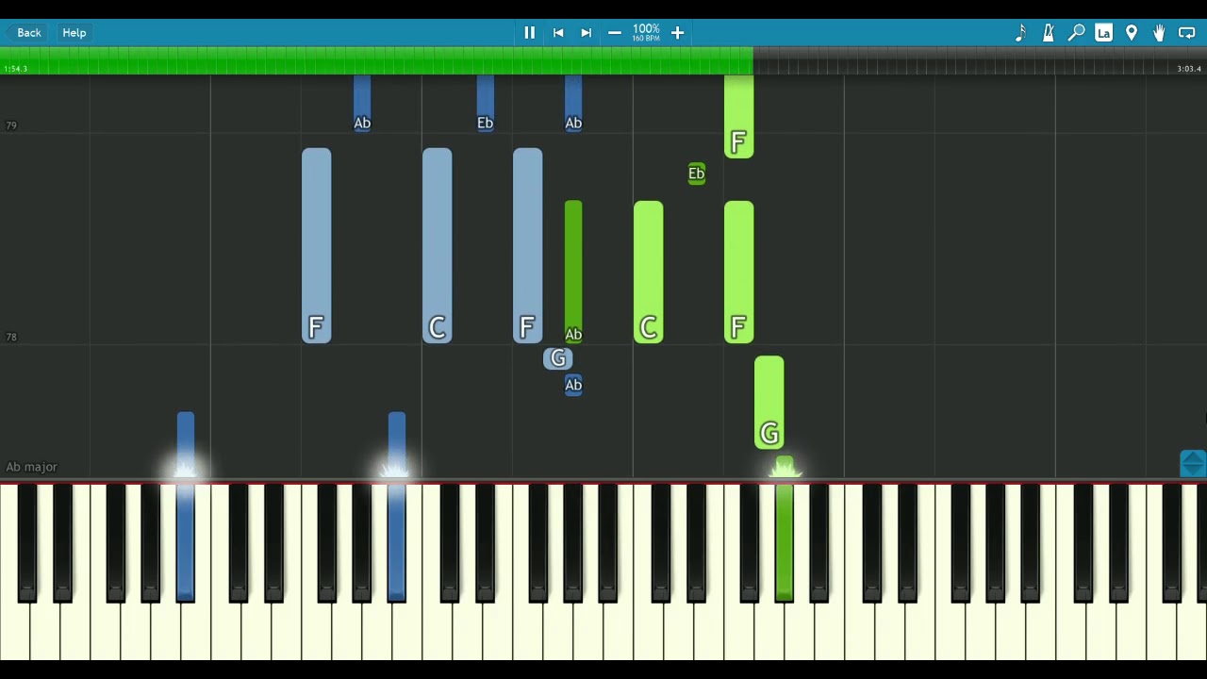Toggle the metronome icon

(x=1048, y=33)
